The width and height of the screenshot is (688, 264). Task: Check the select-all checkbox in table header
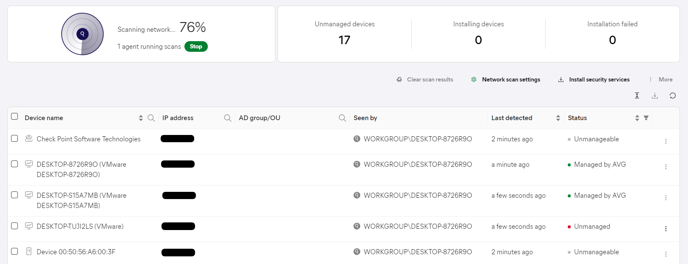pos(14,117)
